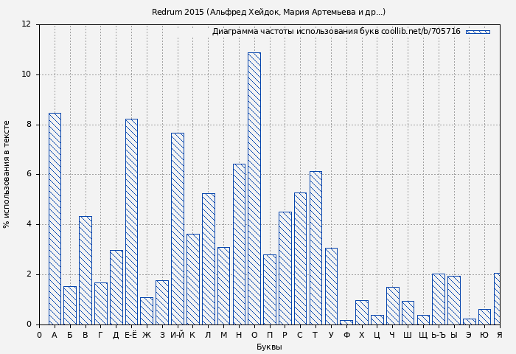Click the bar for letter Н
The image size is (516, 354).
click(239, 244)
